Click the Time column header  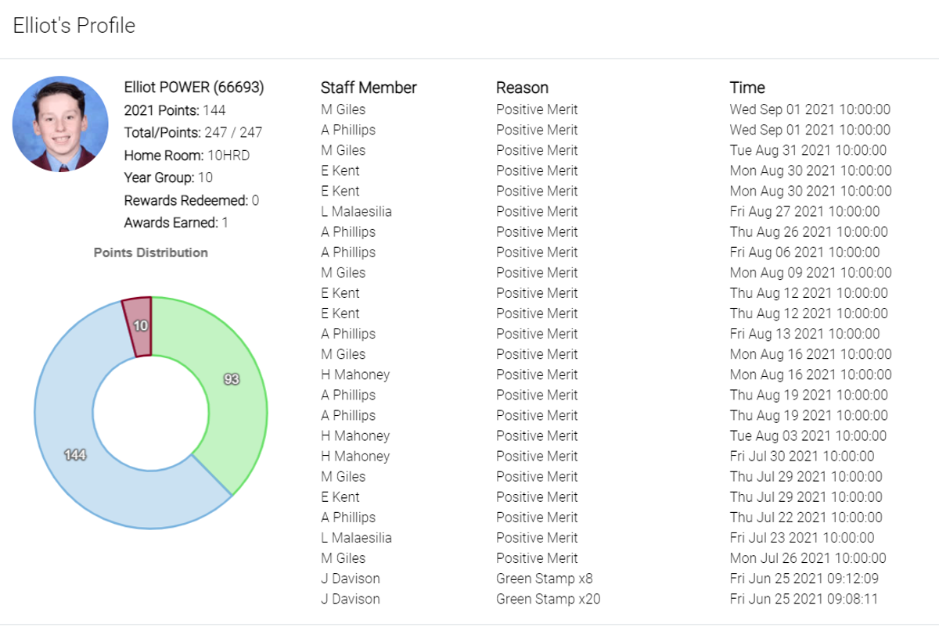coord(747,88)
